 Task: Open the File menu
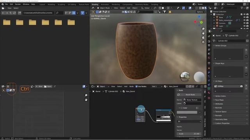[6, 4]
